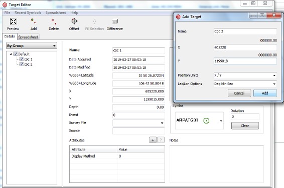Click the Y field showing 1199015.000
The width and height of the screenshot is (284, 188).
(138, 99)
